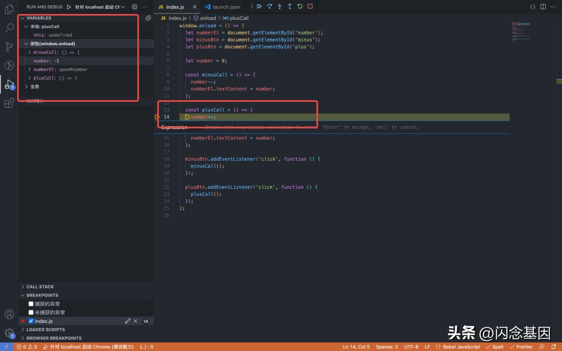
Task: Open the Extensions view icon
Action: coord(9,103)
